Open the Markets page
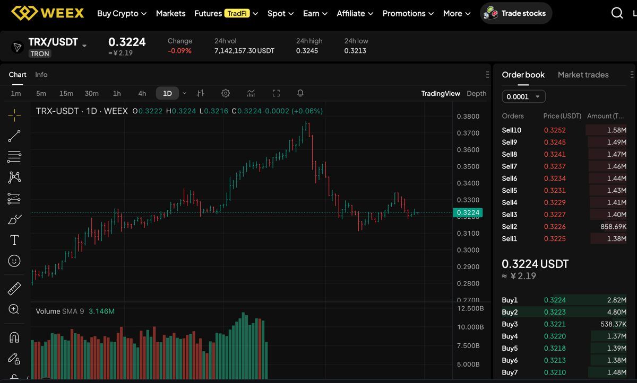Viewport: 637px width, 383px height. point(171,13)
